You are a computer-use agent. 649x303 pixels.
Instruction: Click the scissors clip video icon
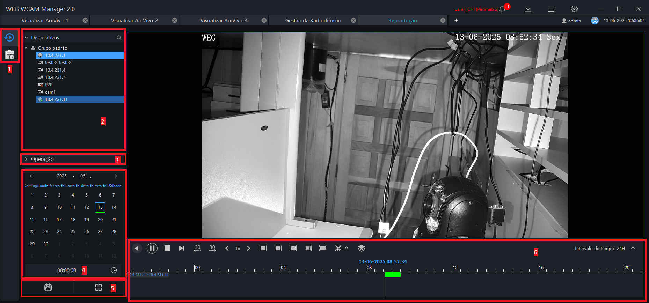(x=338, y=248)
